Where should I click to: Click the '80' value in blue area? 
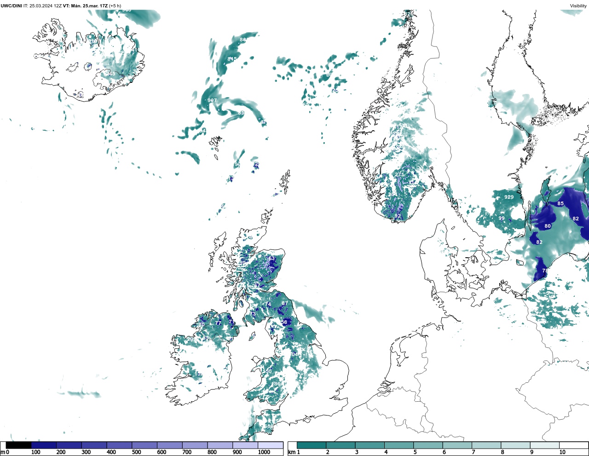tap(548, 226)
